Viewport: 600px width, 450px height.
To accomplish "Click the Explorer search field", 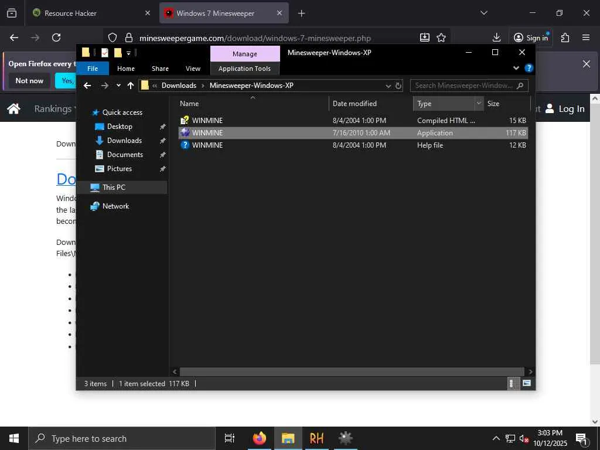I will (x=469, y=86).
